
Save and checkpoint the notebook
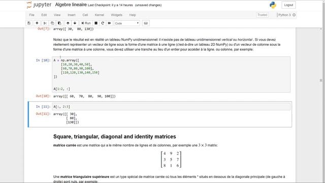point(29,23)
